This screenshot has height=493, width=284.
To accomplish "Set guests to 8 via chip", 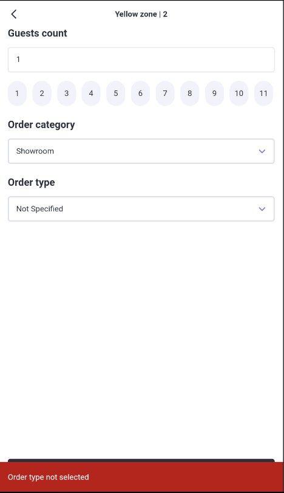I will pyautogui.click(x=190, y=93).
